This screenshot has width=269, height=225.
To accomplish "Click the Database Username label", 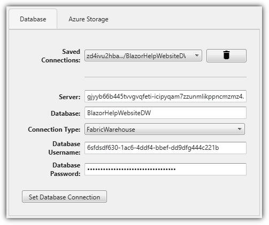I will pos(64,148).
